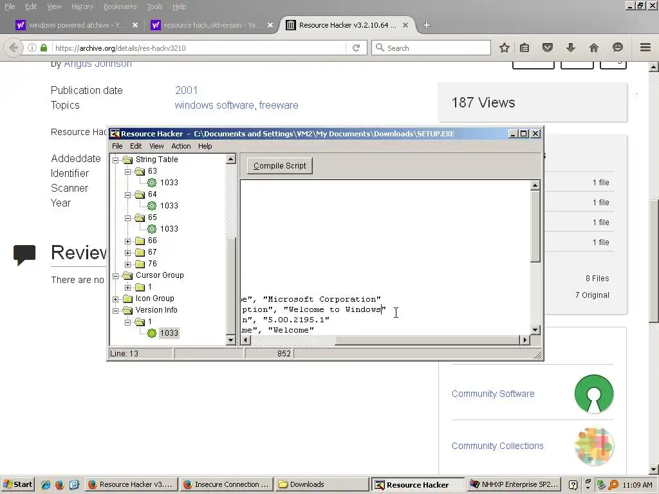This screenshot has height=494, width=659.
Task: Click the Community Collections thumbnail image
Action: tap(593, 446)
